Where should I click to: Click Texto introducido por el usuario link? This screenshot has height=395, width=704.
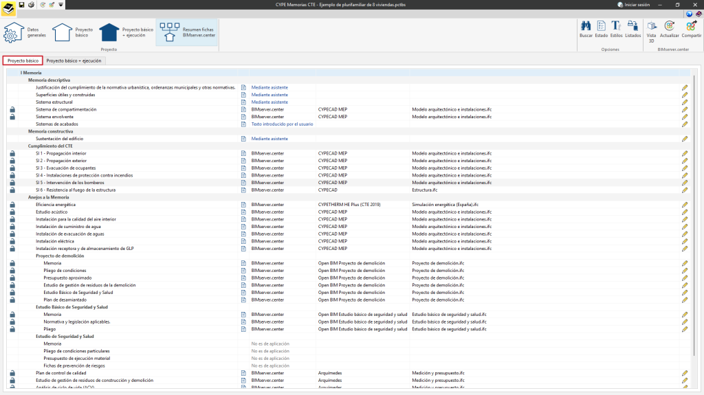pos(282,124)
